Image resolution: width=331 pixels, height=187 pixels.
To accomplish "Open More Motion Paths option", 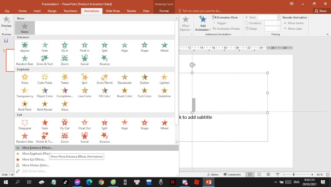I will 97,165.
